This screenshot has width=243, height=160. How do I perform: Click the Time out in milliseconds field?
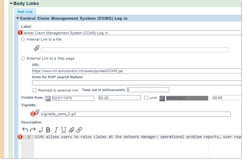click(x=148, y=90)
